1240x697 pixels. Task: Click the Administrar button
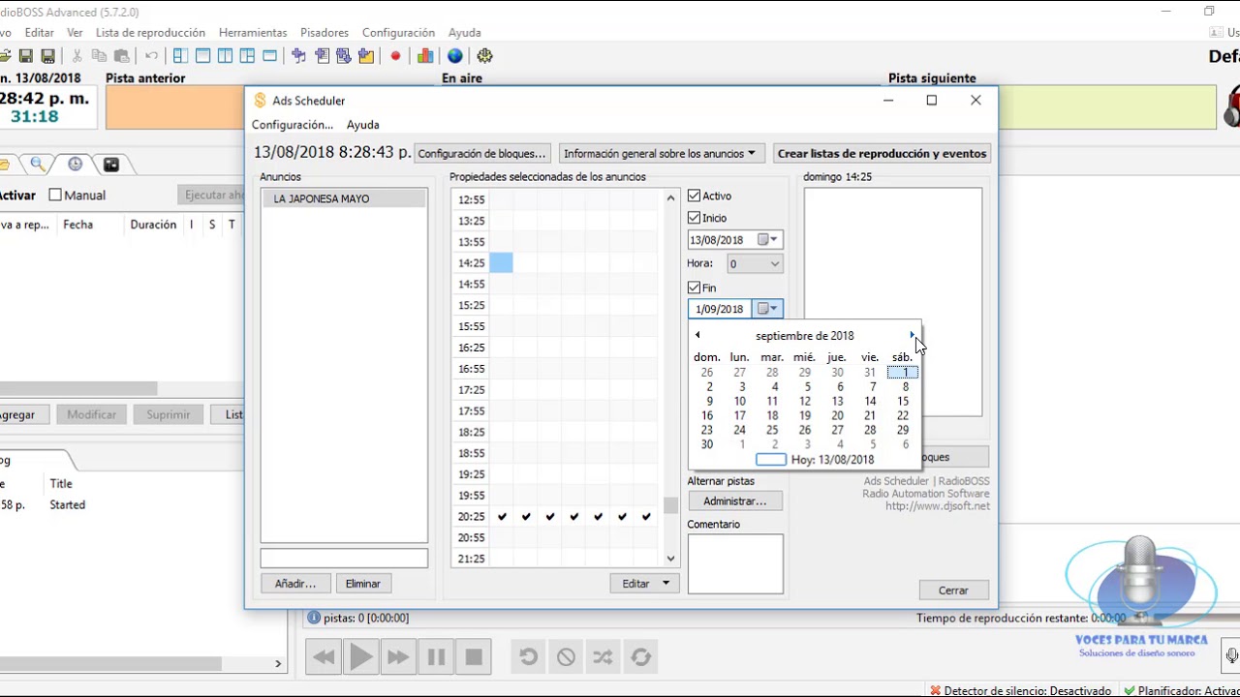pos(735,501)
